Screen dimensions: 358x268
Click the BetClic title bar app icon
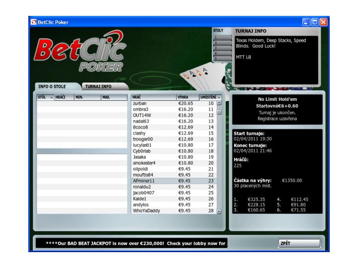pyautogui.click(x=34, y=22)
